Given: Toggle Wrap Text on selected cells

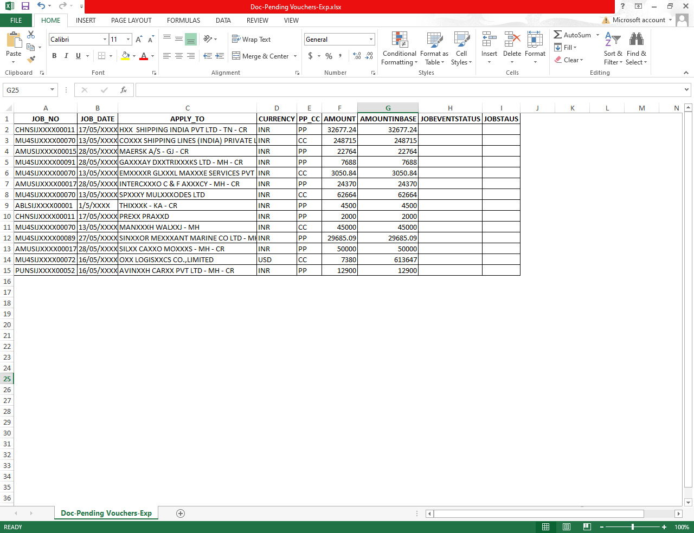Looking at the screenshot, I should pyautogui.click(x=251, y=40).
